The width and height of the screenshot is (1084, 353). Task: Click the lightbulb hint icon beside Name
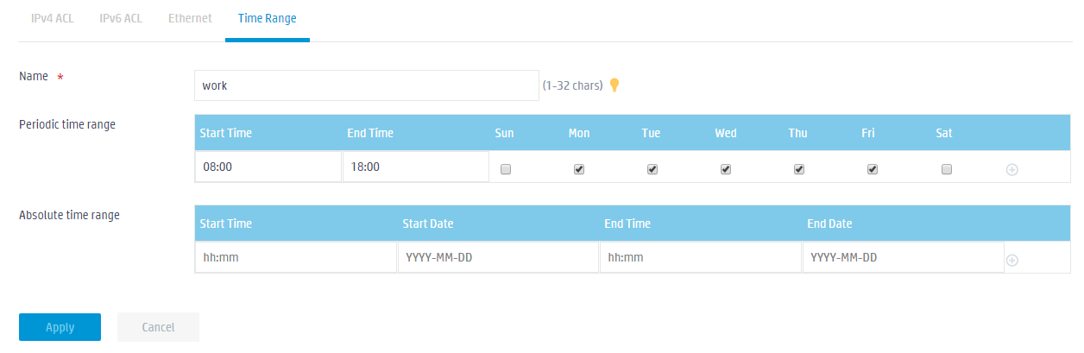[614, 85]
